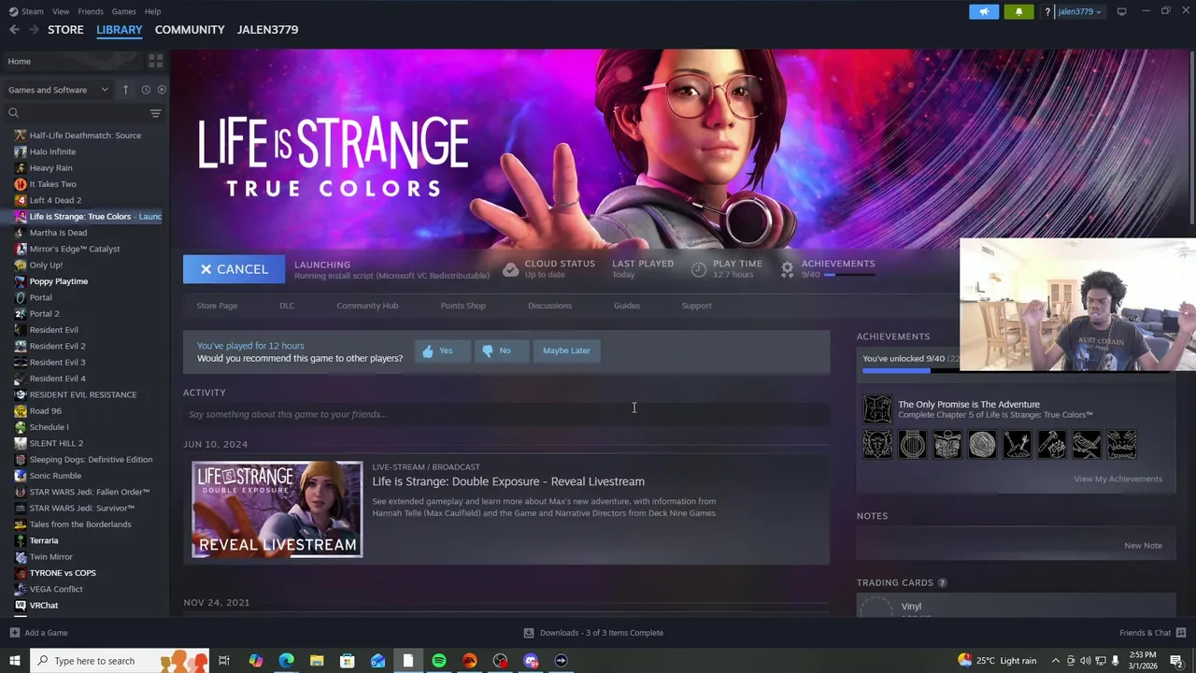The height and width of the screenshot is (673, 1196).
Task: Open the Points Shop link
Action: pyautogui.click(x=463, y=306)
